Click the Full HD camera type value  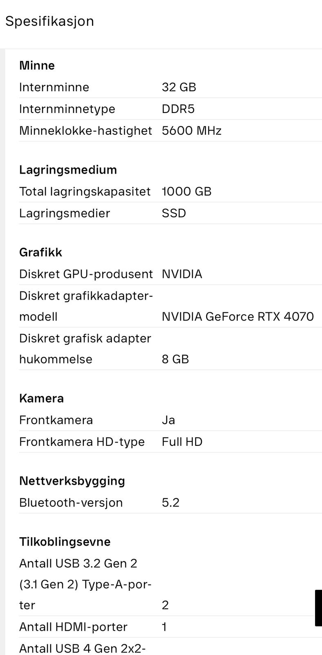pyautogui.click(x=182, y=442)
